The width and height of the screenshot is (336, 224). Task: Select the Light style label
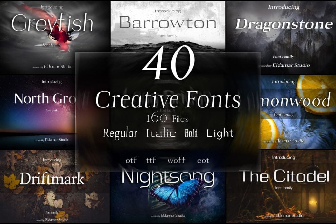click(220, 133)
